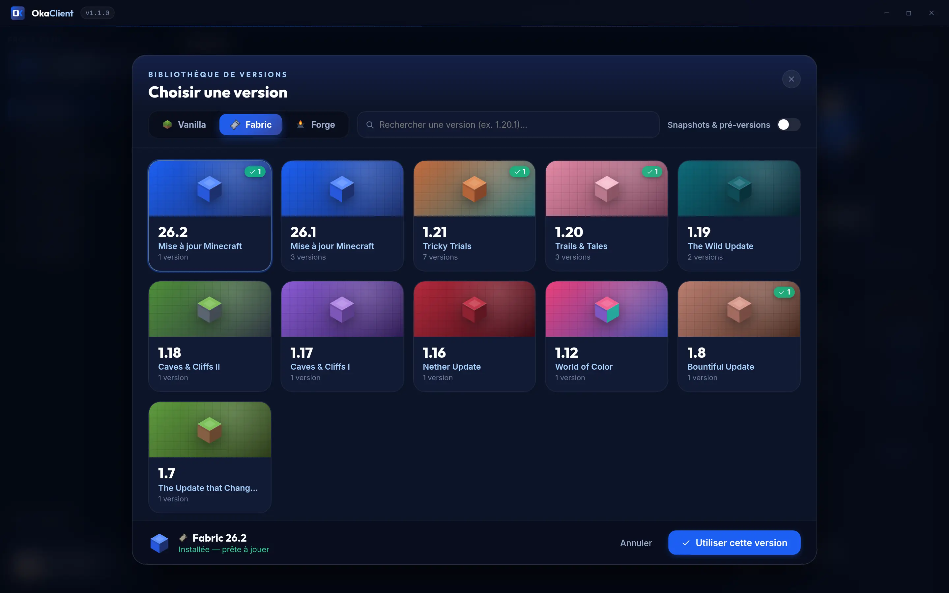
Task: Click the blue cube on 26.2 card
Action: click(x=210, y=189)
